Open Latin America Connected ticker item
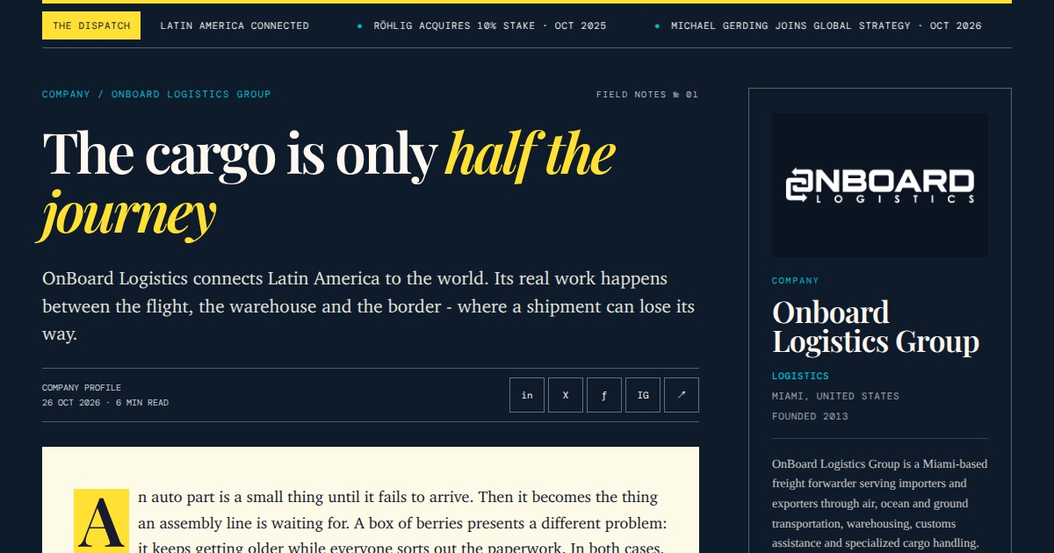Image resolution: width=1054 pixels, height=553 pixels. 235,25
